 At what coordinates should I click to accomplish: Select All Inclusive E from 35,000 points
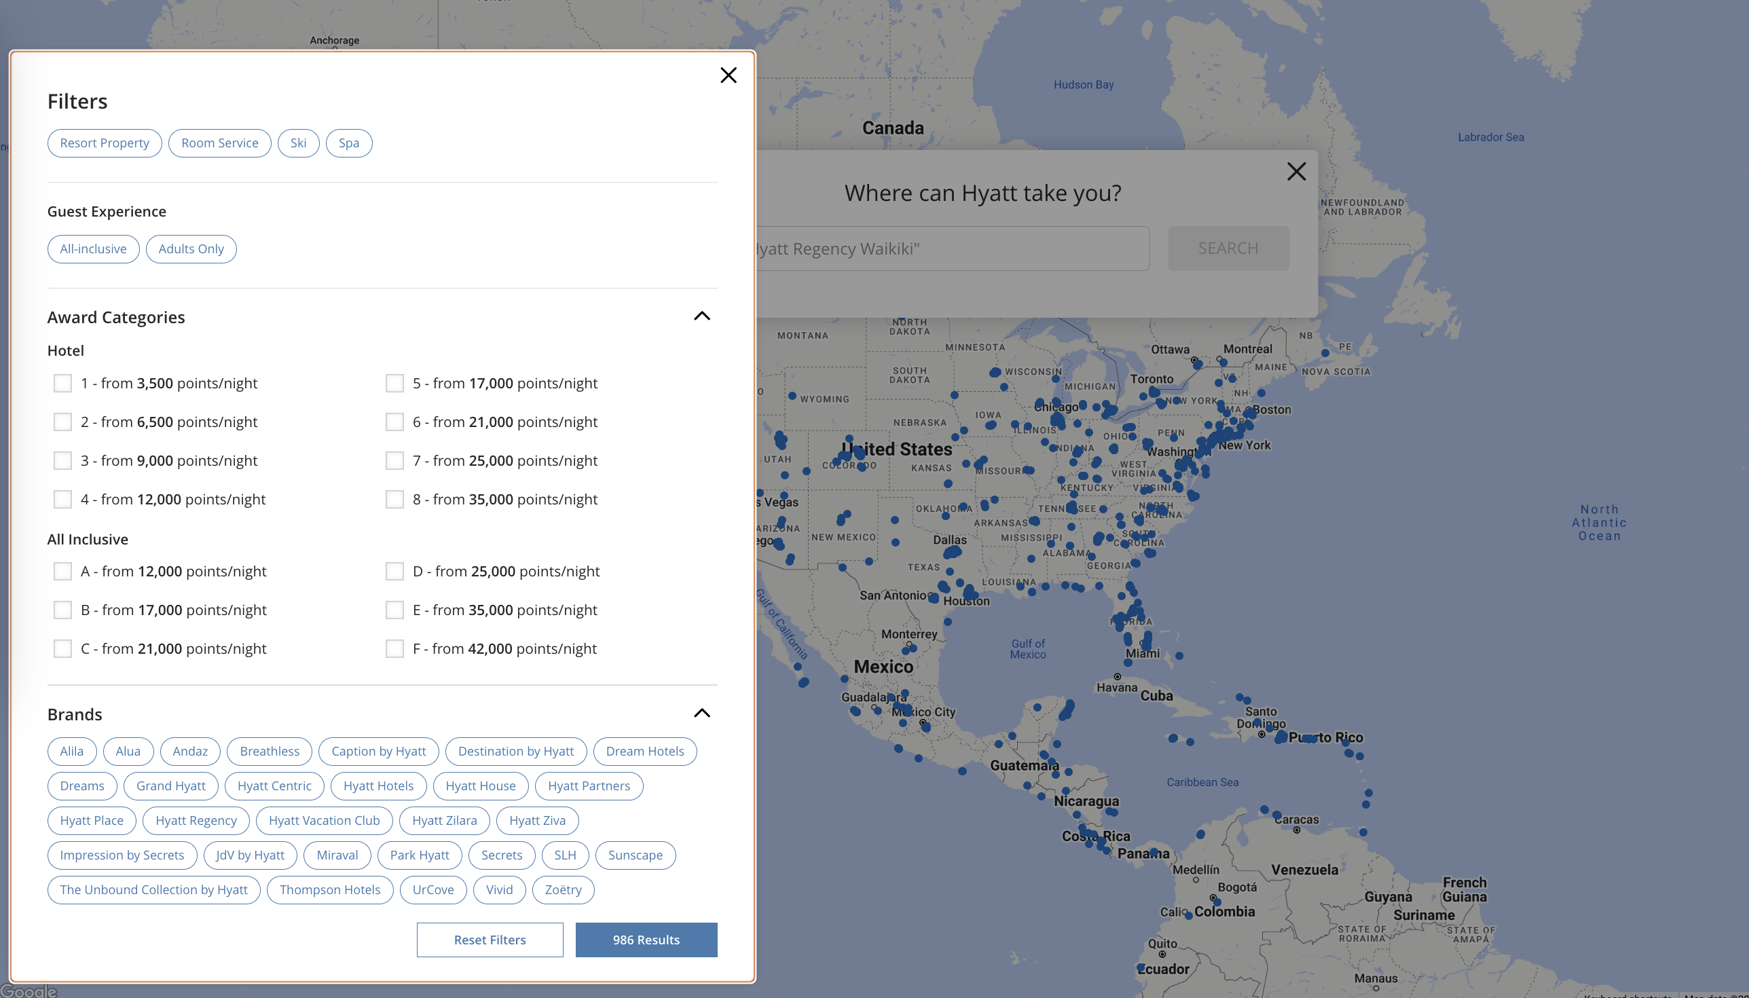pos(394,610)
